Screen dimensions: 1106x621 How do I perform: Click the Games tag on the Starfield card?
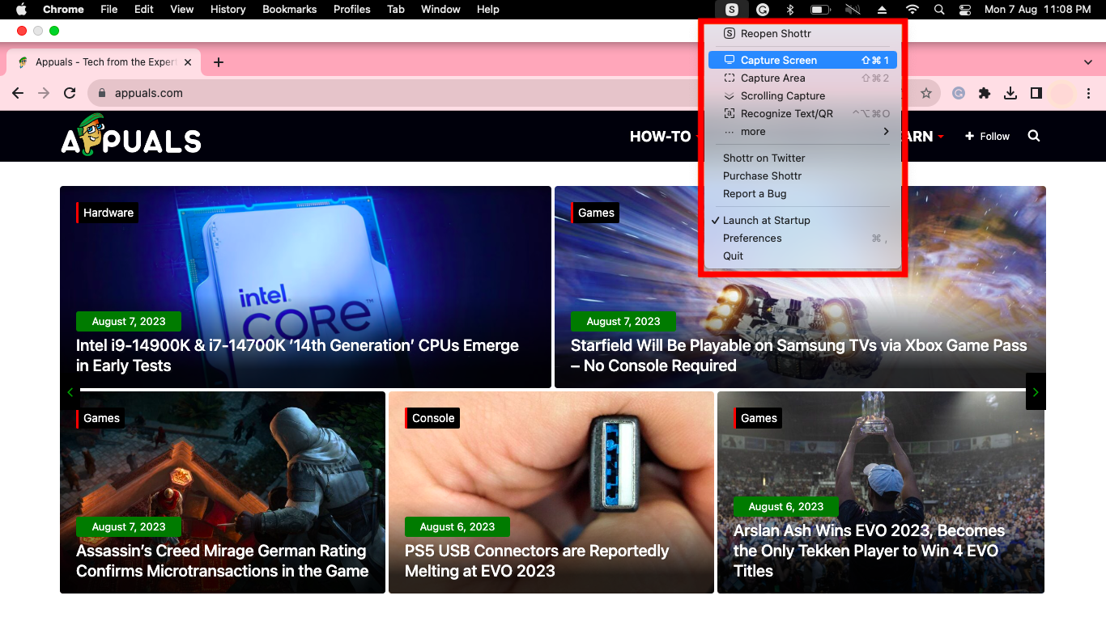[596, 213]
